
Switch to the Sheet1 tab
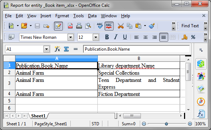click(38, 116)
